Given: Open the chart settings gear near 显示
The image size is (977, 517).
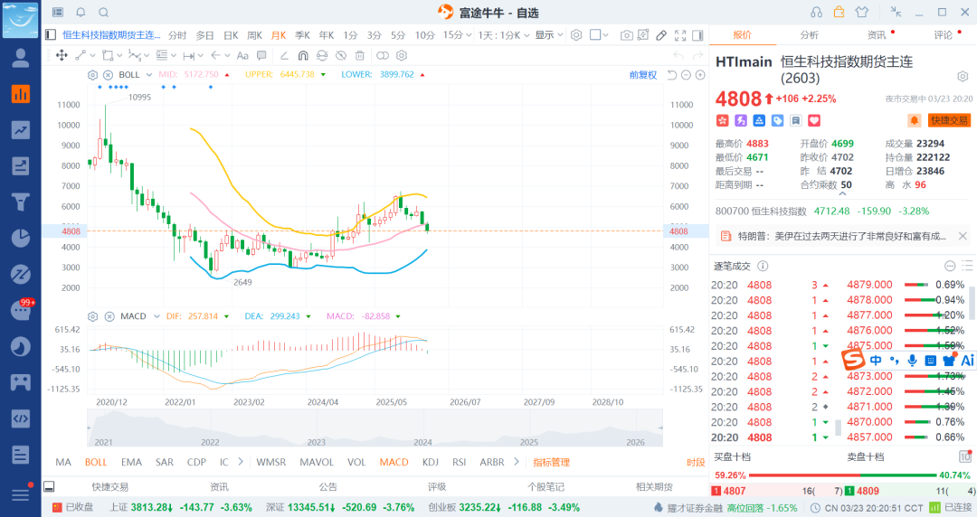Looking at the screenshot, I should click(x=576, y=35).
